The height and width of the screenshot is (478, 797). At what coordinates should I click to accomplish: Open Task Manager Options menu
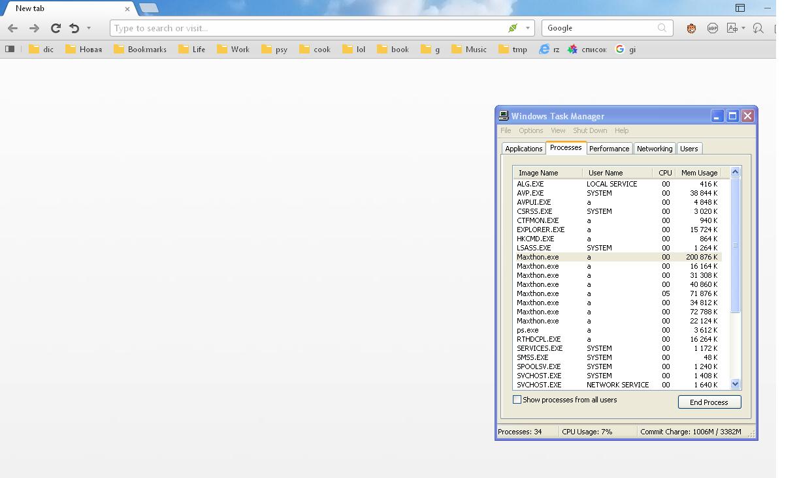coord(531,130)
